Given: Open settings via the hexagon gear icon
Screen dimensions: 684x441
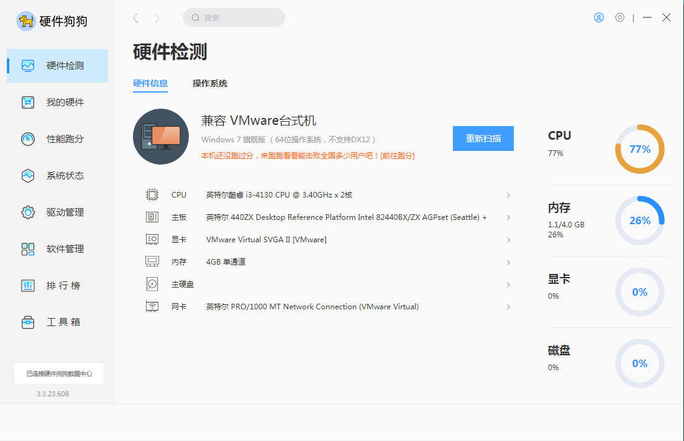Looking at the screenshot, I should click(619, 17).
